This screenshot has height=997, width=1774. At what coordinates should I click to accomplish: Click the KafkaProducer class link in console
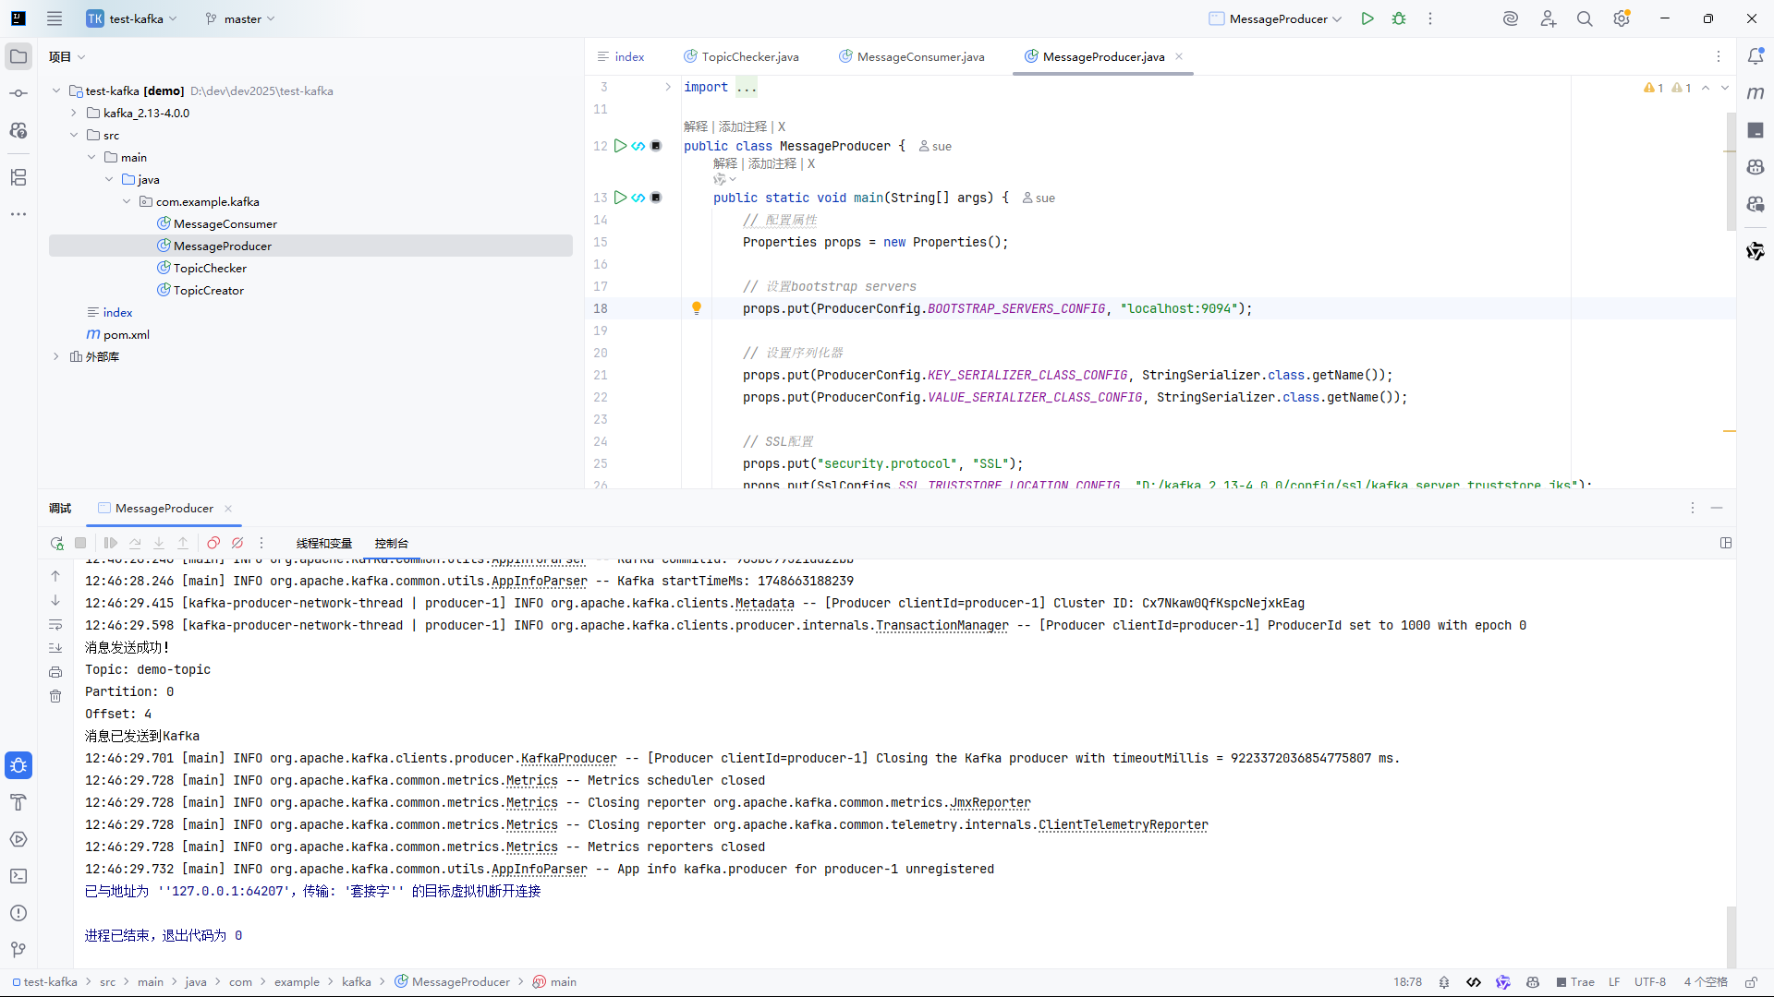coord(569,758)
